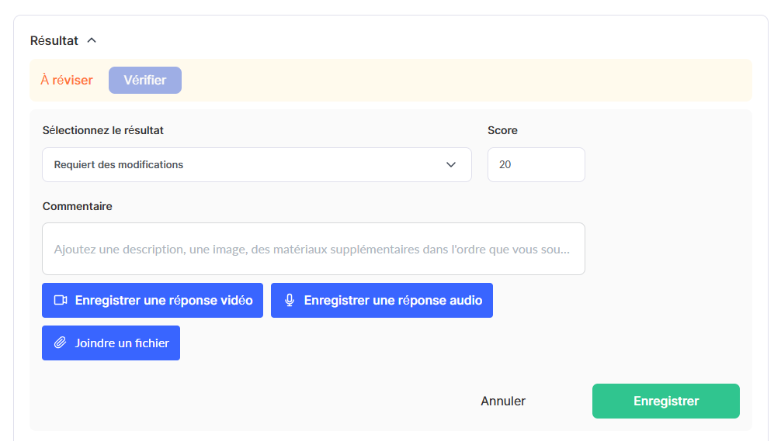This screenshot has height=441, width=781.
Task: Cancel with the Annuler link
Action: point(503,401)
